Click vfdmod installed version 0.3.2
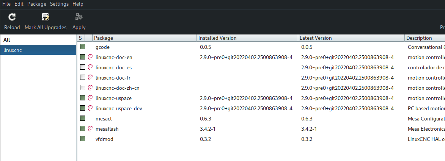The width and height of the screenshot is (445, 161). [x=206, y=139]
